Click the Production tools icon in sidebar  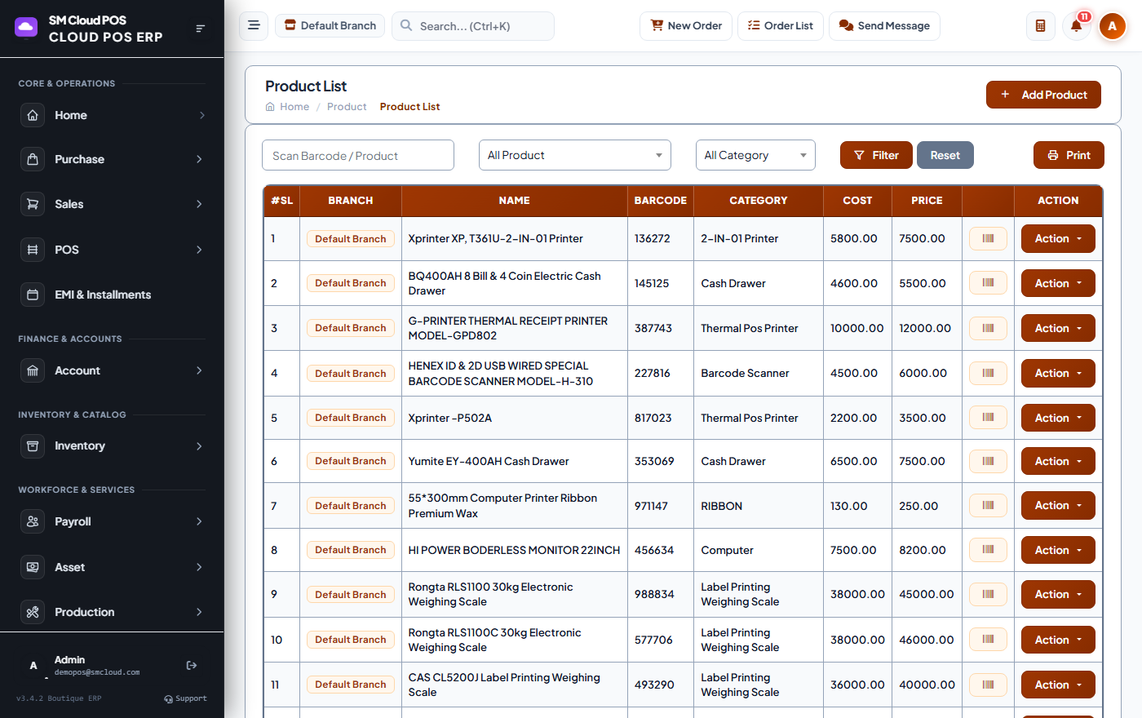tap(33, 612)
